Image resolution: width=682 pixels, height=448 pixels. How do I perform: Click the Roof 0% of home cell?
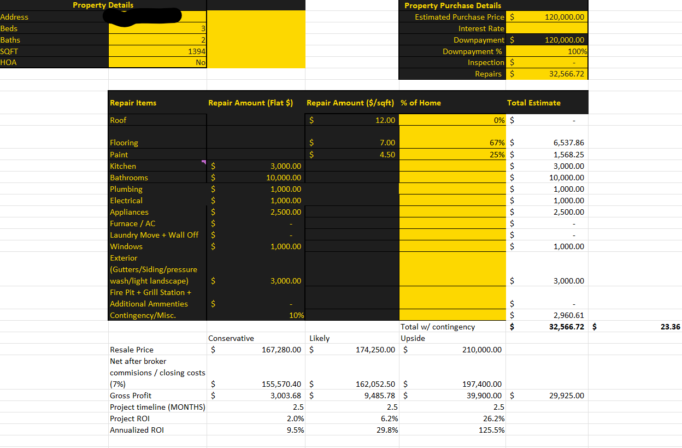pos(454,120)
